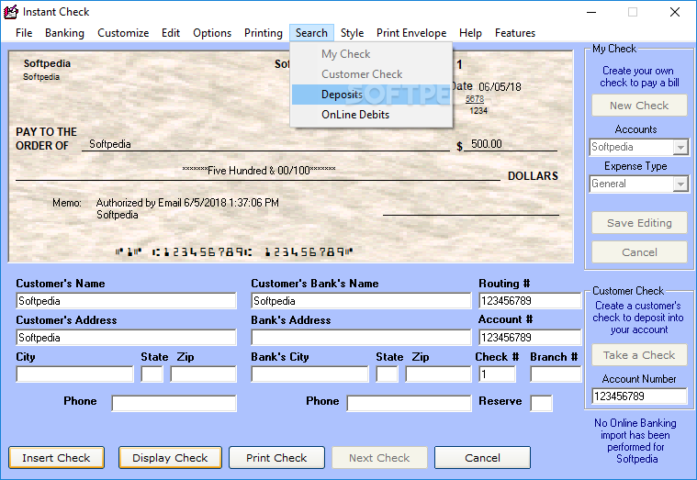Open the Print Envelope menu
Image resolution: width=697 pixels, height=480 pixels.
point(411,33)
